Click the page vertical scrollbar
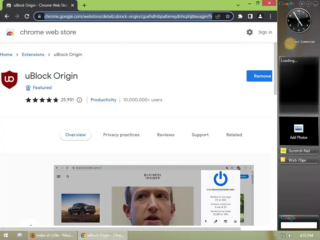Image resolution: width=320 pixels, height=240 pixels. pyautogui.click(x=275, y=68)
